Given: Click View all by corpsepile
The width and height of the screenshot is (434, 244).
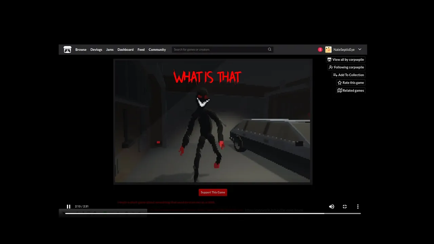Looking at the screenshot, I should [346, 60].
